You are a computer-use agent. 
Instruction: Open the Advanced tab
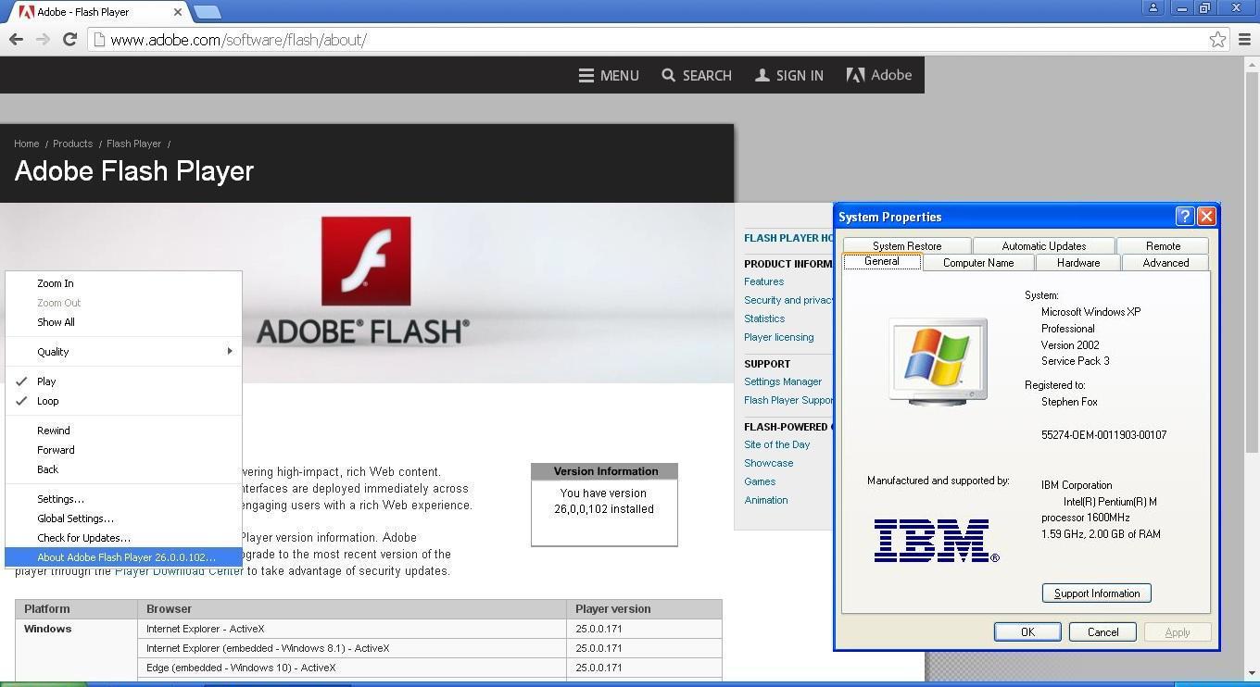(x=1165, y=262)
